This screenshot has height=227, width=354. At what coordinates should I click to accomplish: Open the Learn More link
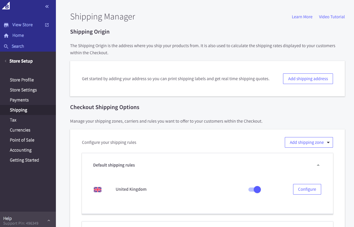(302, 17)
